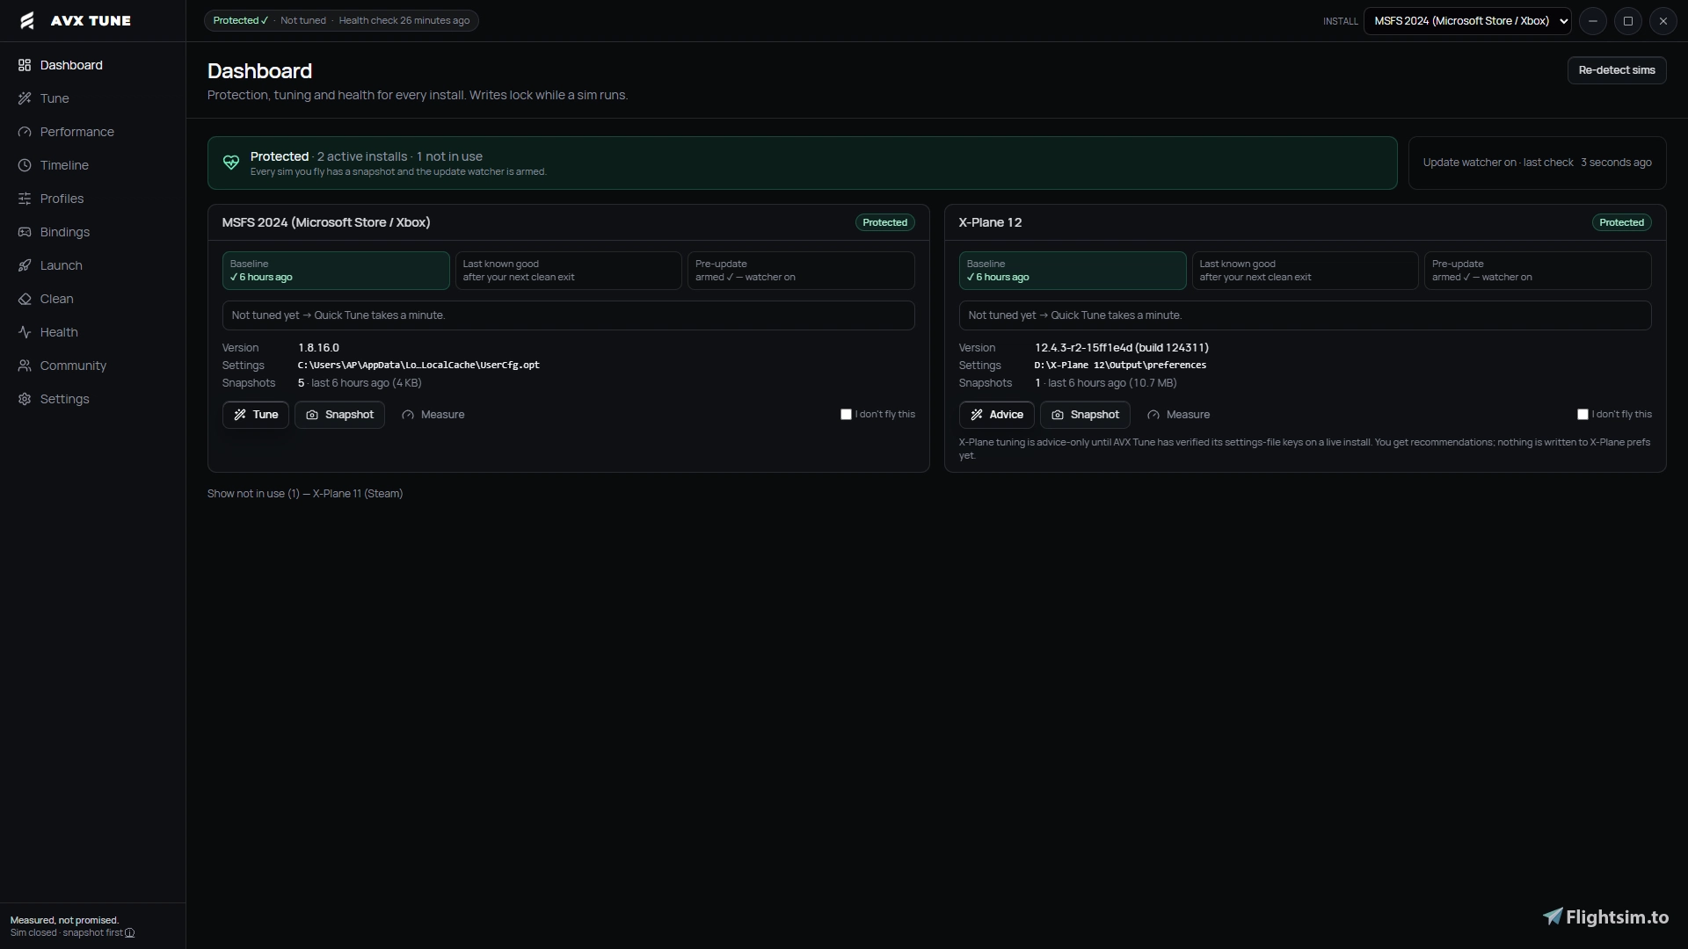Click the Settings gear icon in sidebar

pos(25,399)
